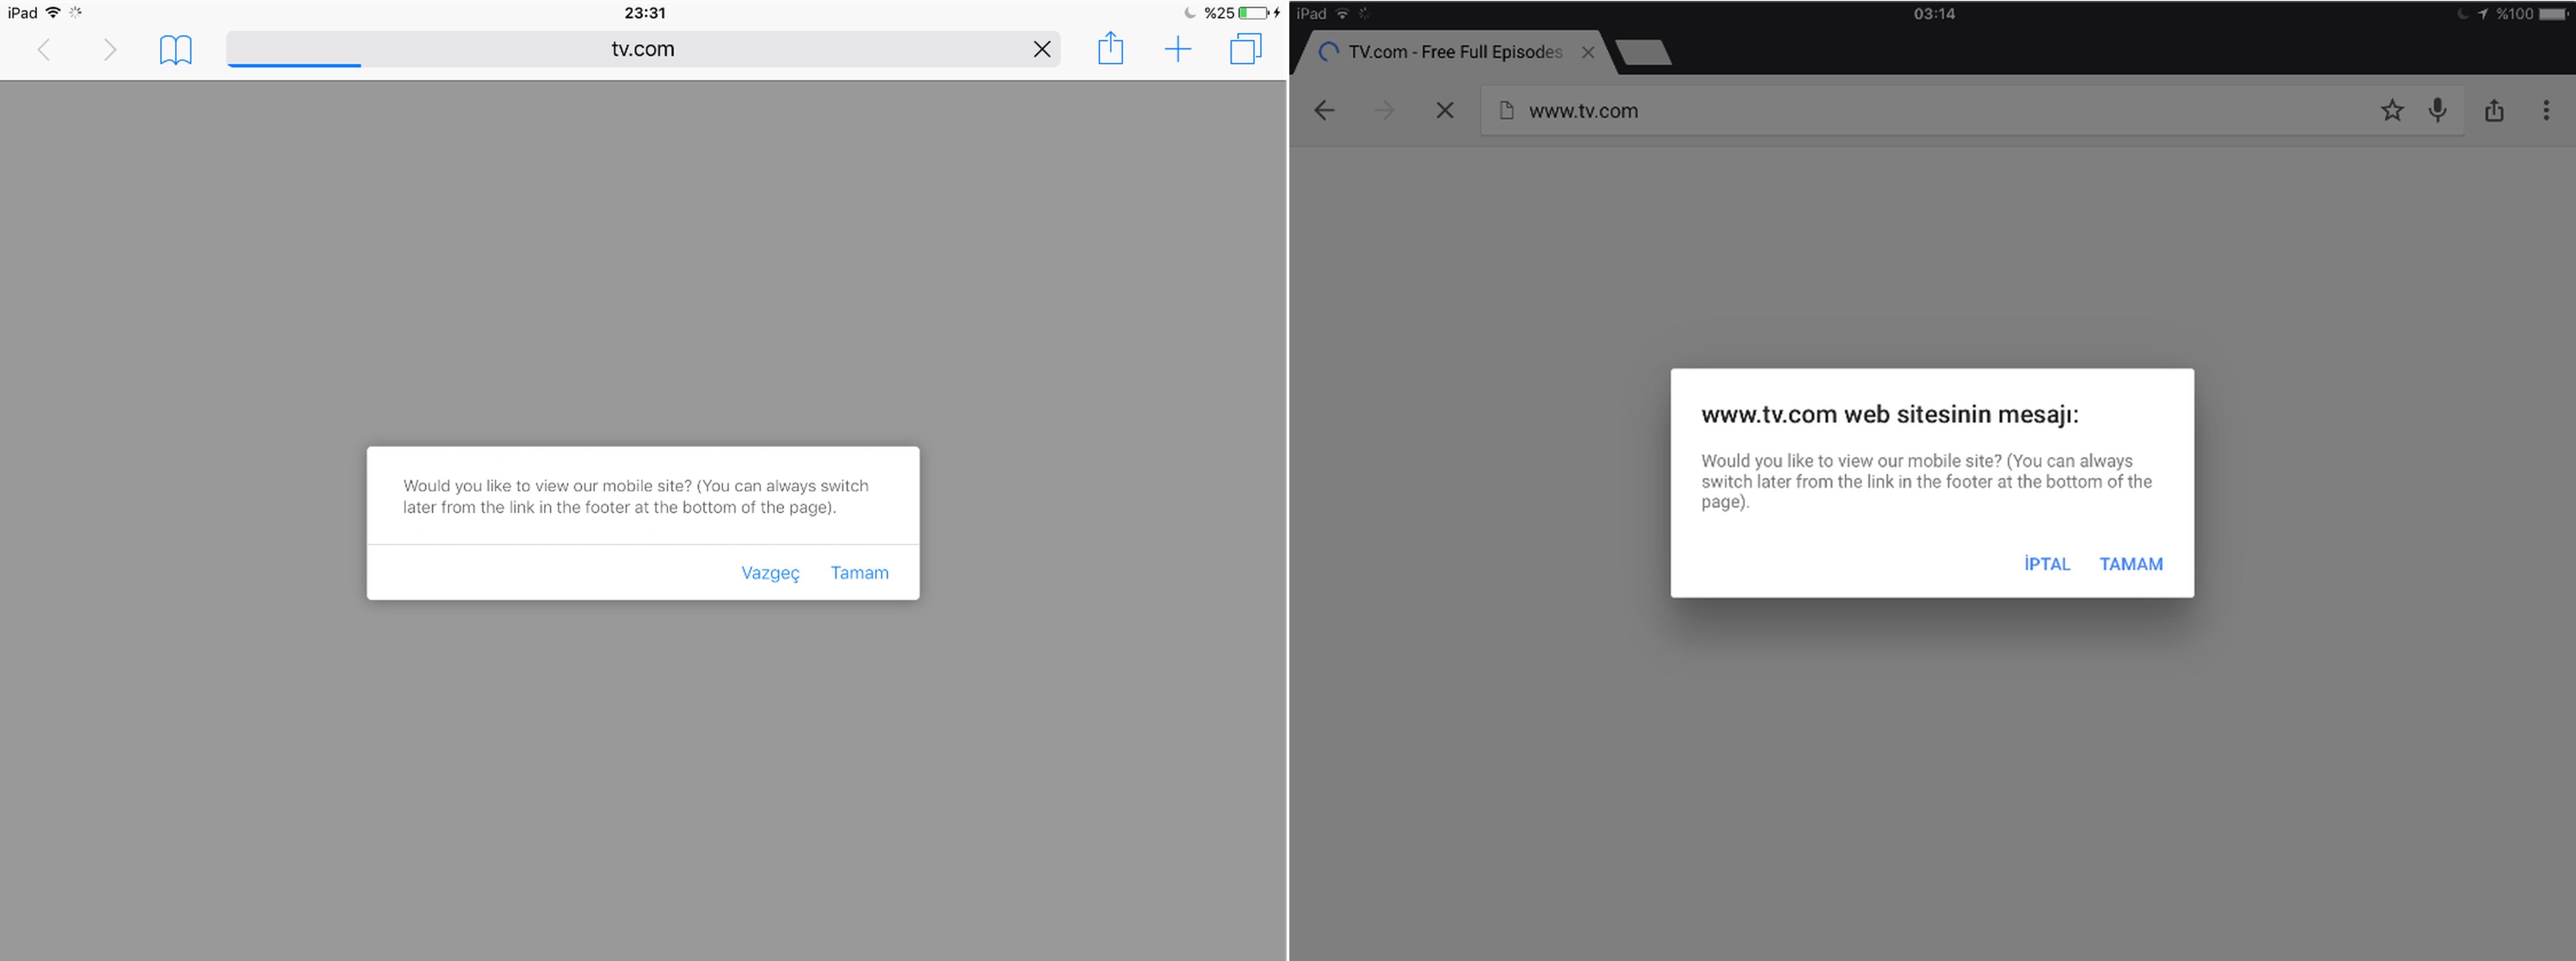The image size is (2576, 961).
Task: Tap Safari status bar battery icon
Action: (1253, 13)
